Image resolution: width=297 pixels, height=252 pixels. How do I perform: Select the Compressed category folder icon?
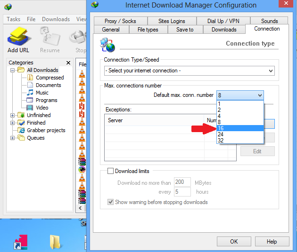pos(31,78)
